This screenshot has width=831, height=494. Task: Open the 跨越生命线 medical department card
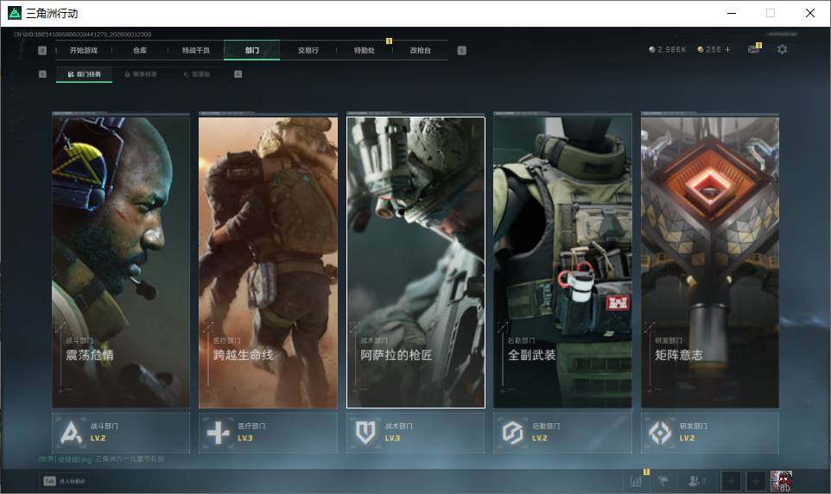coord(268,263)
